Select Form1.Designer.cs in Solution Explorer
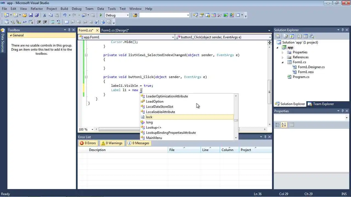Screen dimensions: 351x197 pyautogui.click(x=311, y=67)
